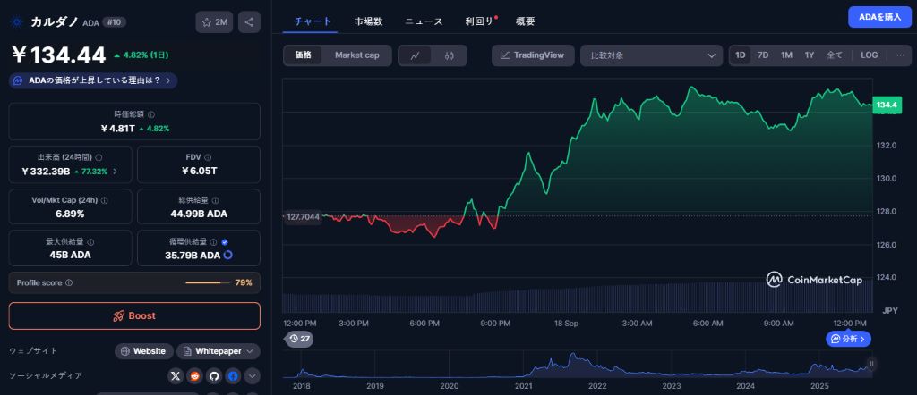Toggle chart to Market cap view
Screen dimensions: 917x395
pos(356,55)
